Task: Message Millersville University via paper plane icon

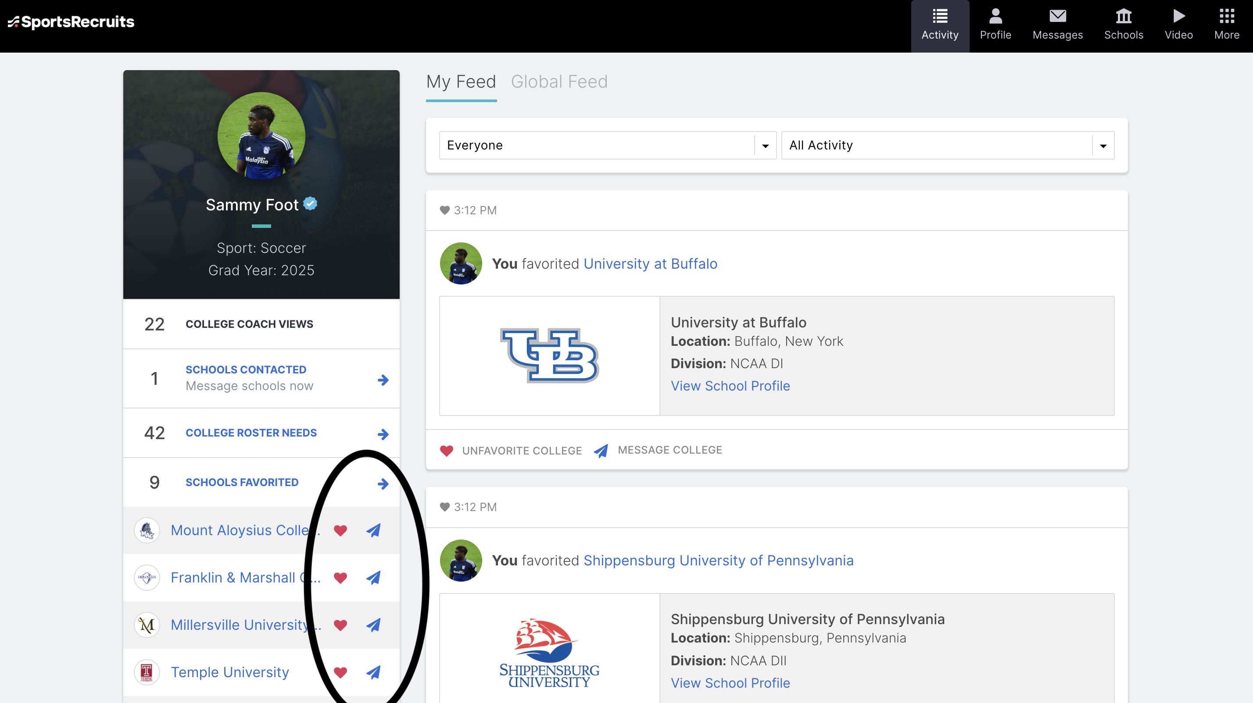Action: [x=373, y=625]
